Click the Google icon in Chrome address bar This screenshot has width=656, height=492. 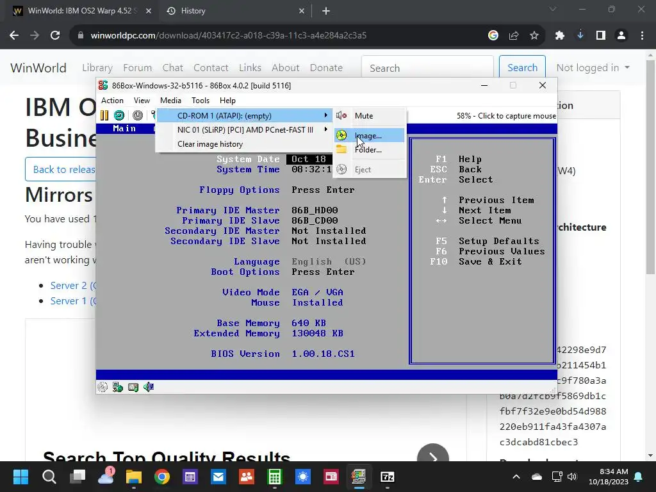coord(493,35)
